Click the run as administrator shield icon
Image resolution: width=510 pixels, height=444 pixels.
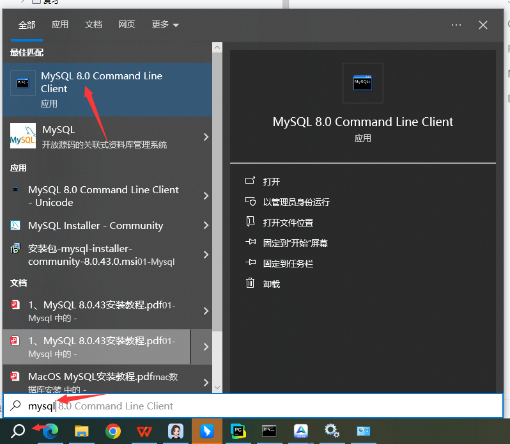pos(250,202)
